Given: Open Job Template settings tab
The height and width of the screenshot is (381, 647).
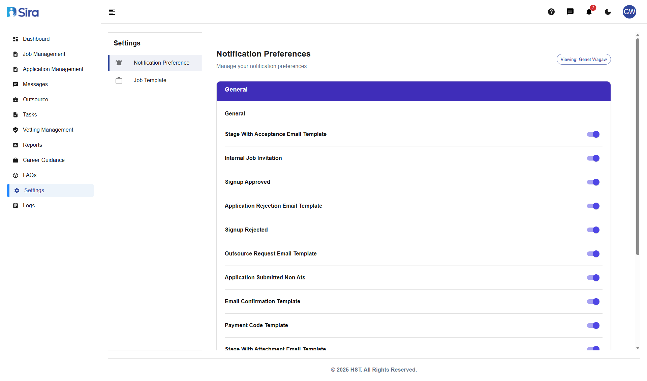Looking at the screenshot, I should pos(150,80).
